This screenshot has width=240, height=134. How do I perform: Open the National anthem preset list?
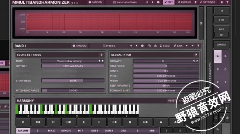click(x=125, y=2)
